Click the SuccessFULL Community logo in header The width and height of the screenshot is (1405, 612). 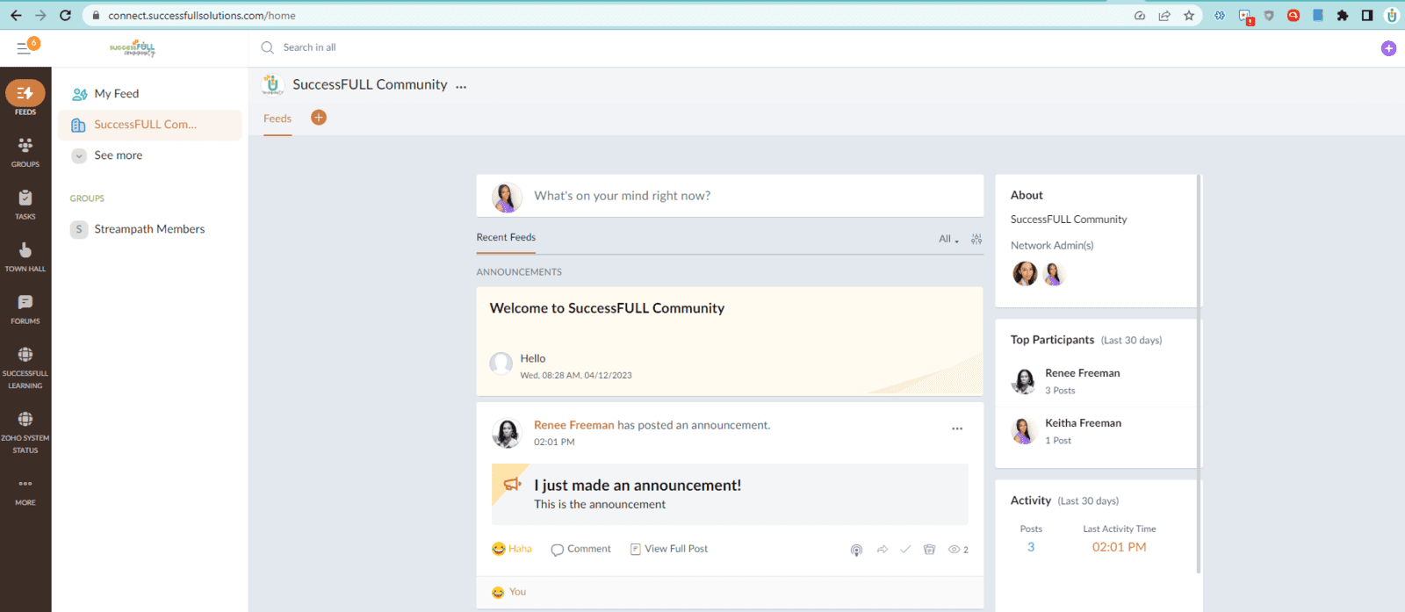pyautogui.click(x=133, y=48)
